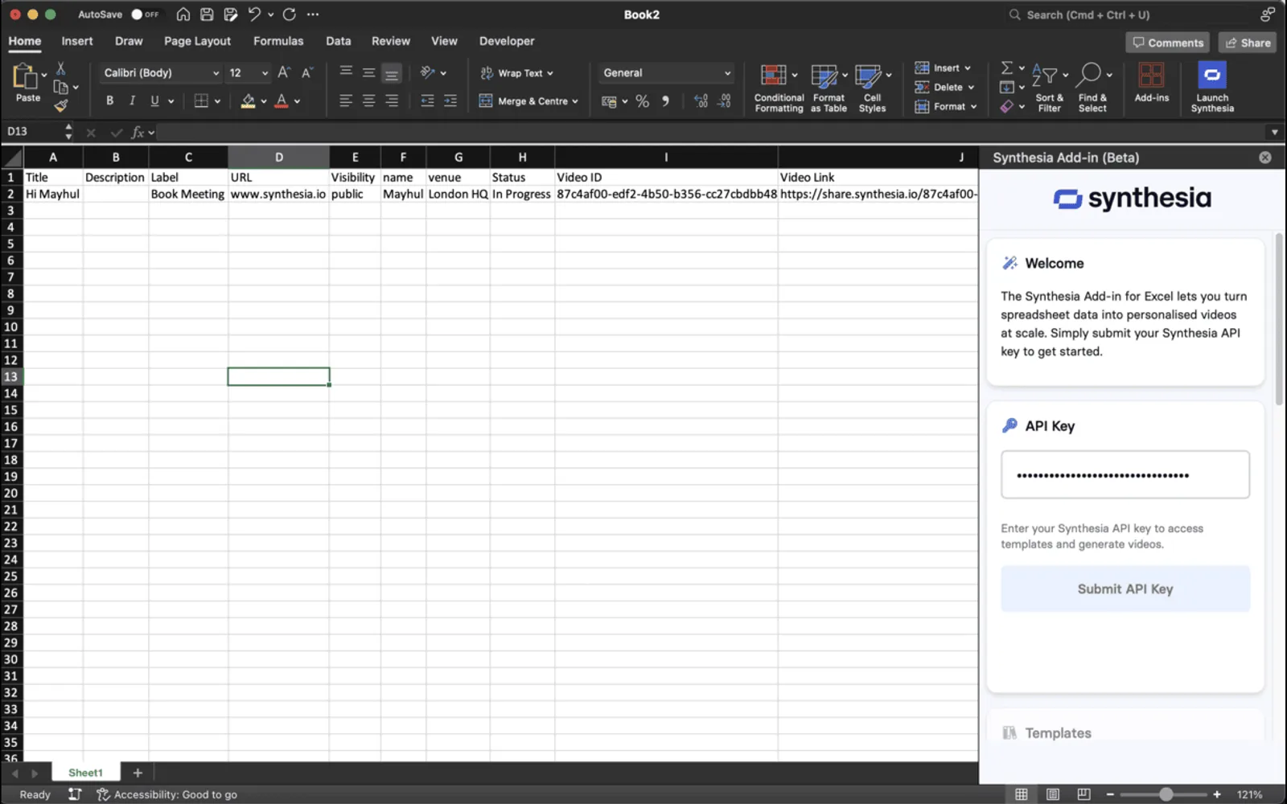
Task: Open the font name dropdown
Action: [216, 73]
